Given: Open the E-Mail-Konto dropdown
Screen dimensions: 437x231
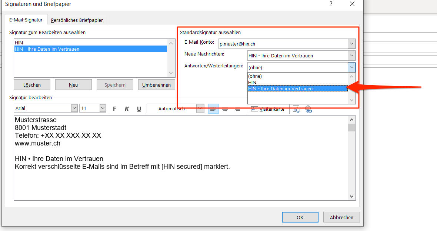Looking at the screenshot, I should tap(352, 44).
